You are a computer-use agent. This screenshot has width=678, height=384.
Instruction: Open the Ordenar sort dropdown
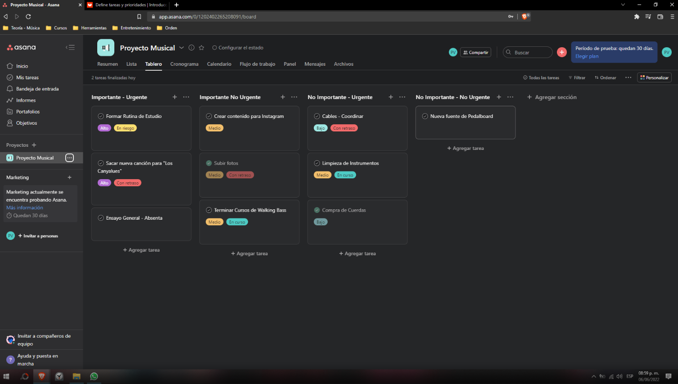tap(606, 78)
